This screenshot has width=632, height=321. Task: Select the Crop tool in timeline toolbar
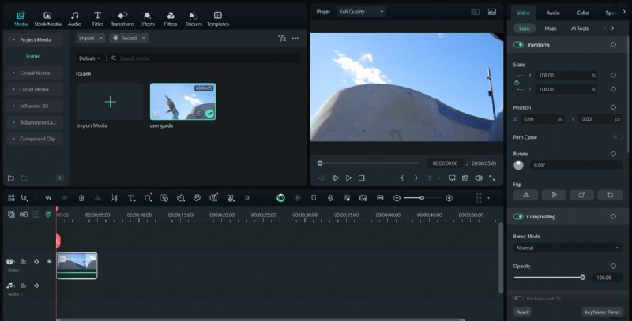tap(115, 198)
